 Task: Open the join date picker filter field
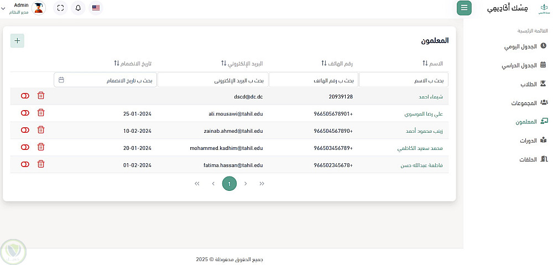coord(105,80)
